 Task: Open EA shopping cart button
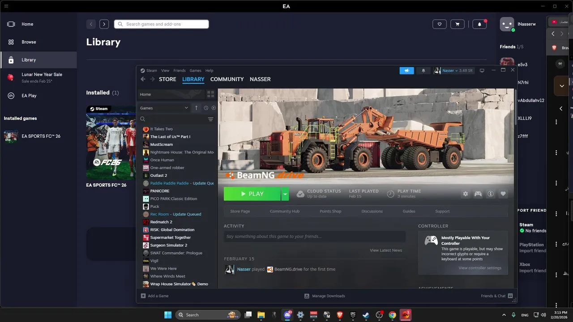tap(457, 24)
